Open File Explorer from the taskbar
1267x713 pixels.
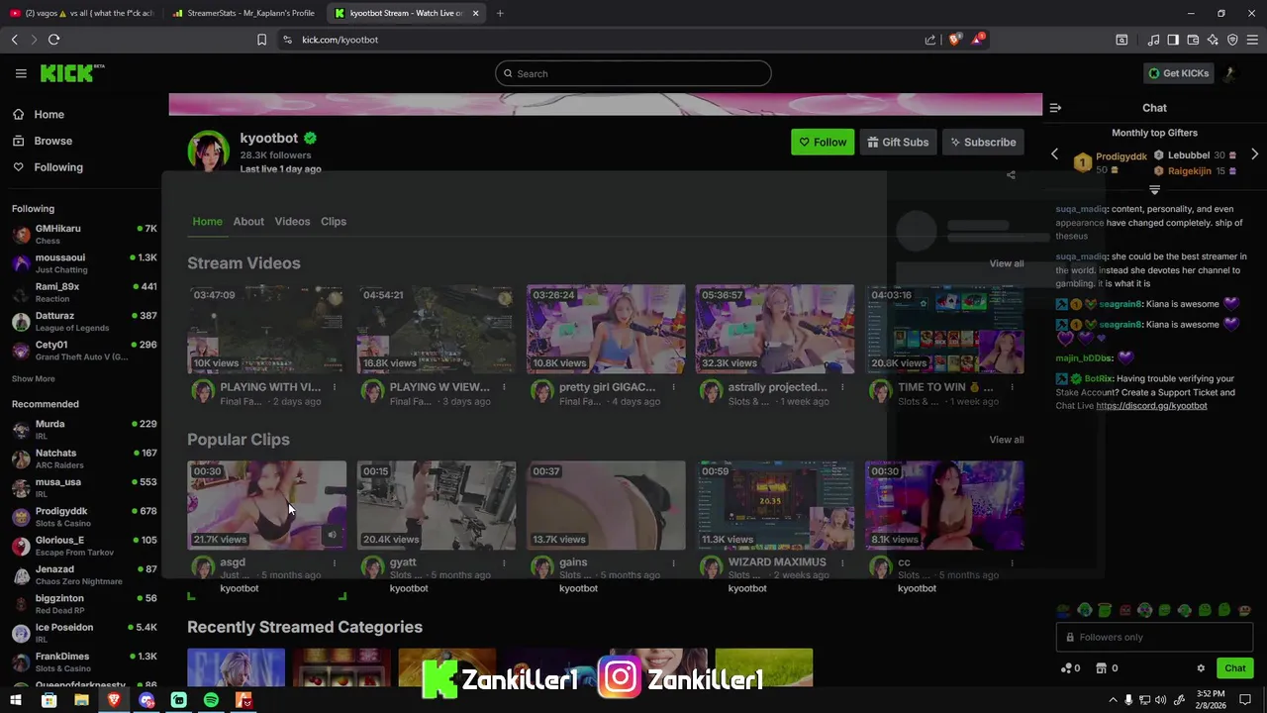pyautogui.click(x=81, y=700)
